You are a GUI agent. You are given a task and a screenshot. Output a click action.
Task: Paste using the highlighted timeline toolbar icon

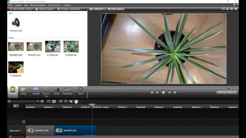[76, 102]
